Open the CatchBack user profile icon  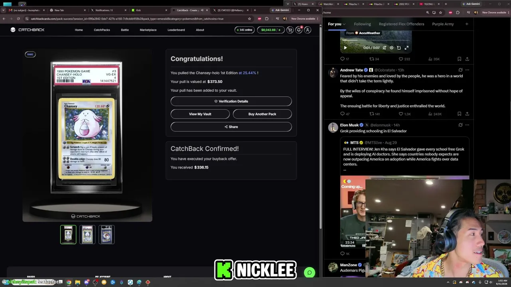tap(307, 30)
